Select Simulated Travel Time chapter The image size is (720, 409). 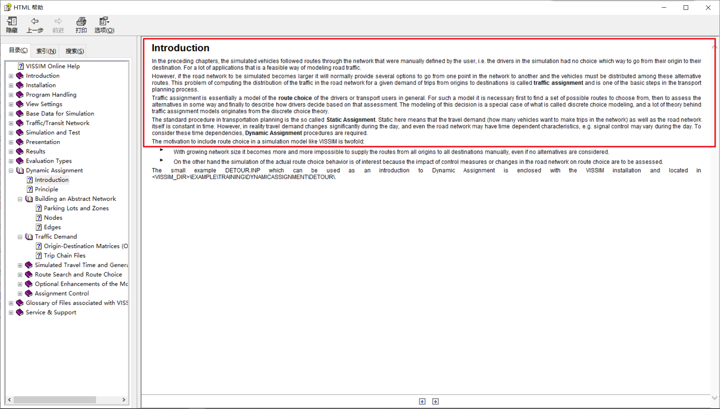81,265
